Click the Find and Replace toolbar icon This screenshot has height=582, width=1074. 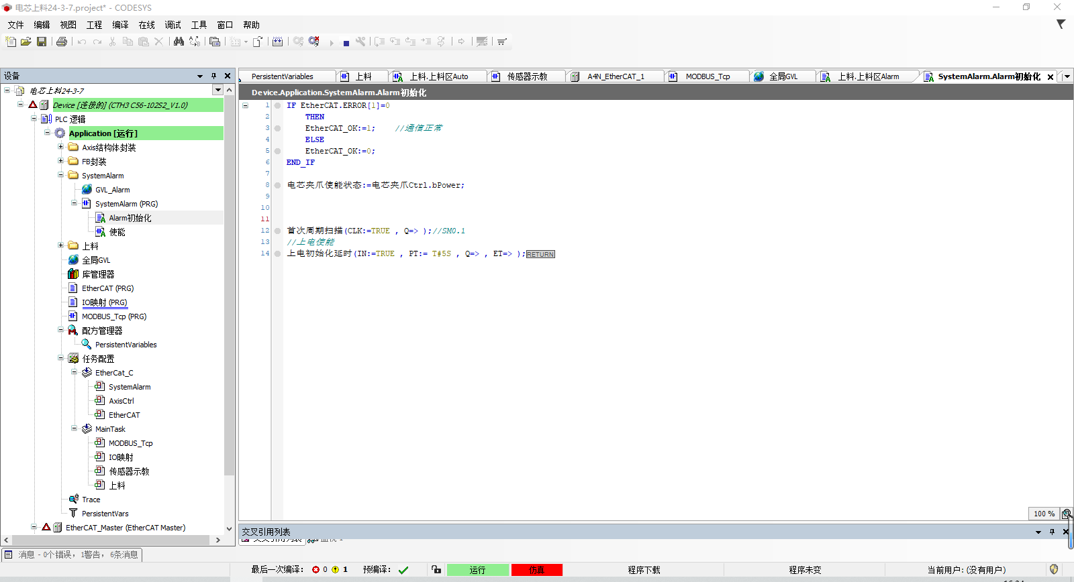tap(195, 42)
